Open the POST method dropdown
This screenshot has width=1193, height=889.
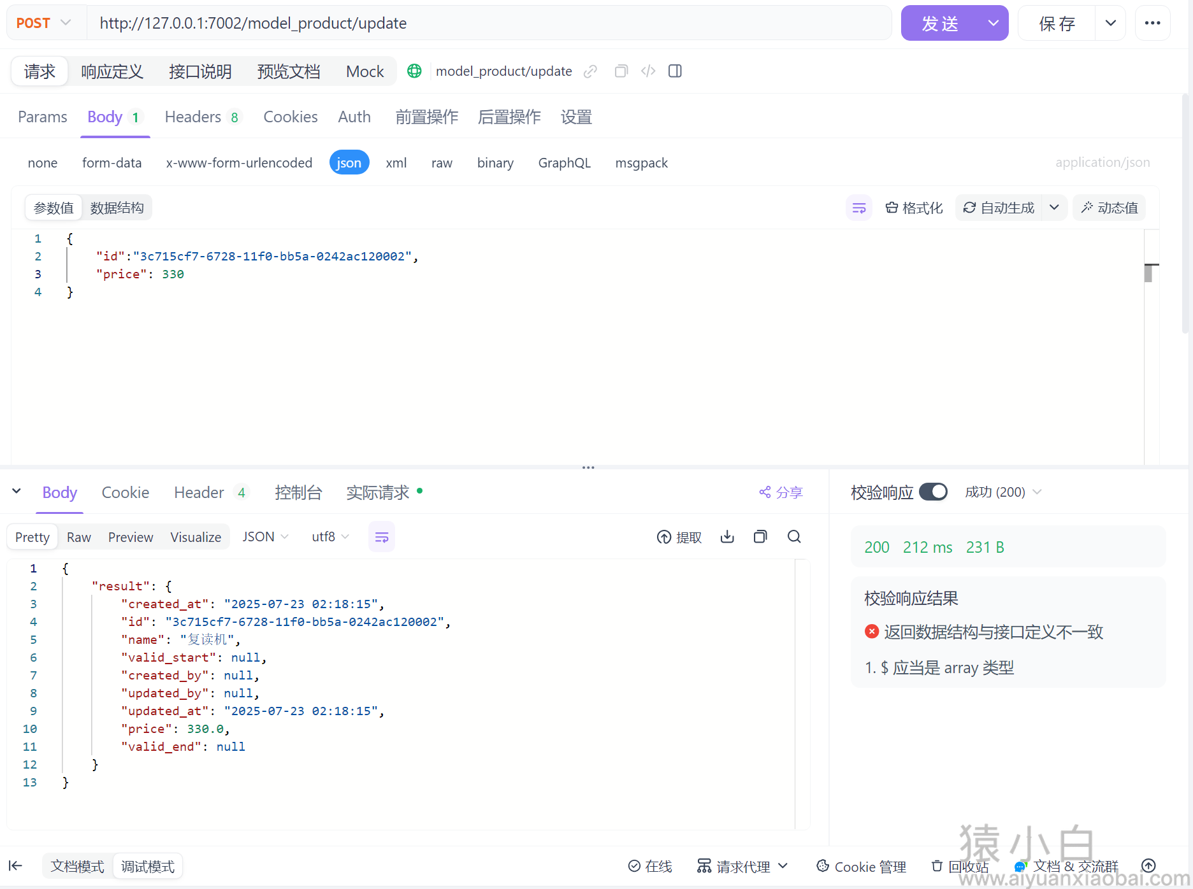(45, 24)
